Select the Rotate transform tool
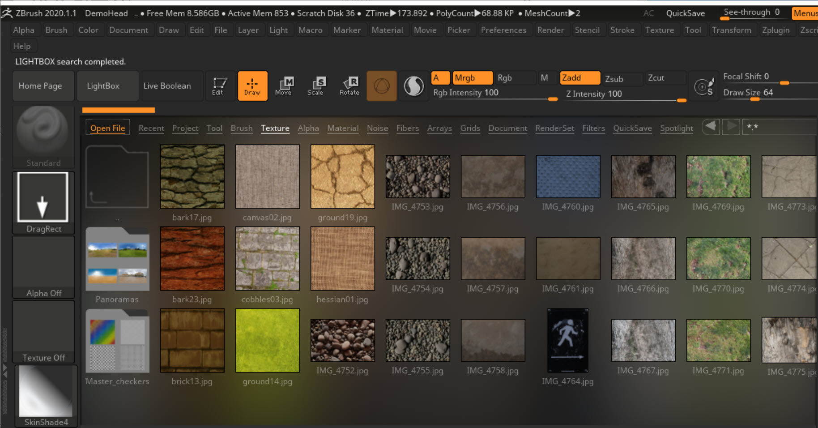 pyautogui.click(x=349, y=86)
